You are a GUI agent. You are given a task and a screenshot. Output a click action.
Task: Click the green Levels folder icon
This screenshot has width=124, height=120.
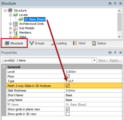(15, 15)
